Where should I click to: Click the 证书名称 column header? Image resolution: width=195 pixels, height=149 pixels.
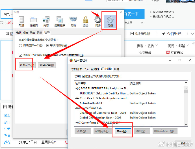click(x=102, y=83)
